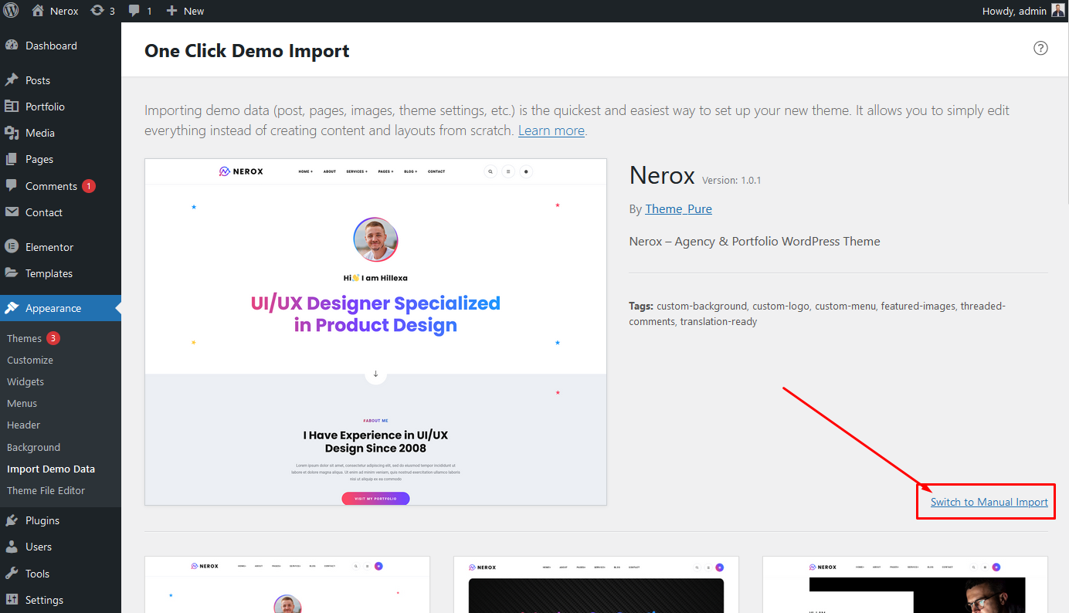Open the help question mark icon
The height and width of the screenshot is (613, 1069).
tap(1040, 48)
